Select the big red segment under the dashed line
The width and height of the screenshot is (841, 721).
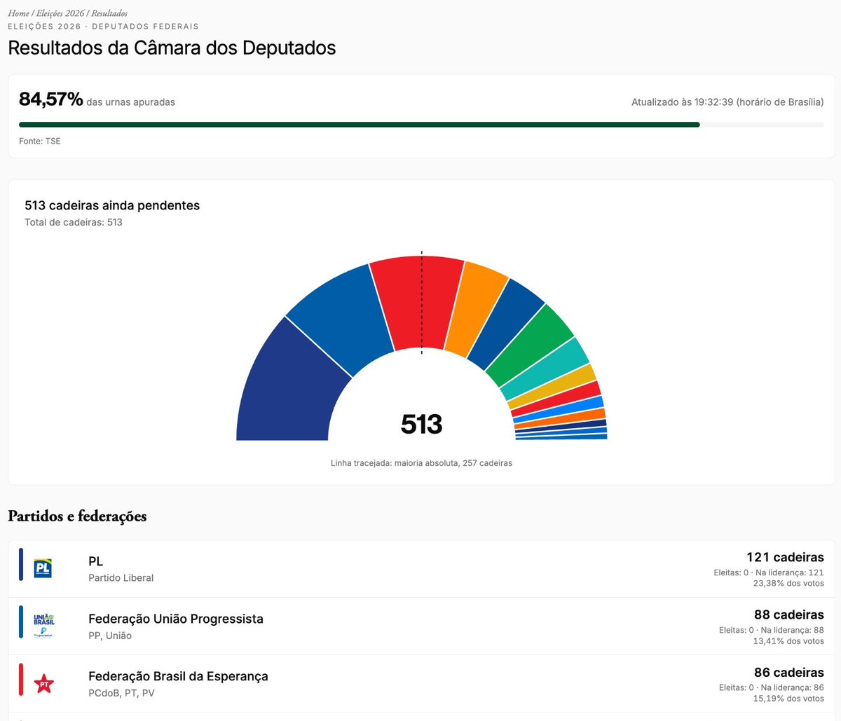coord(418,303)
